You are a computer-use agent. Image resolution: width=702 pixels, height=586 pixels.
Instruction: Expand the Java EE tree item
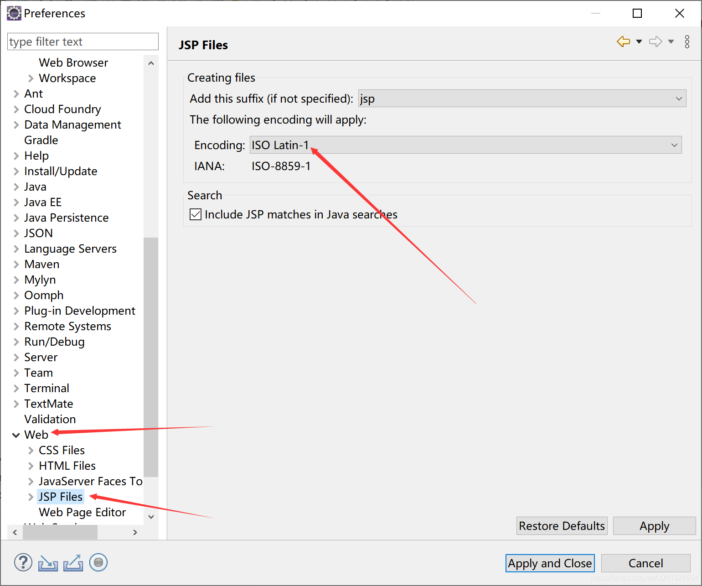click(16, 202)
